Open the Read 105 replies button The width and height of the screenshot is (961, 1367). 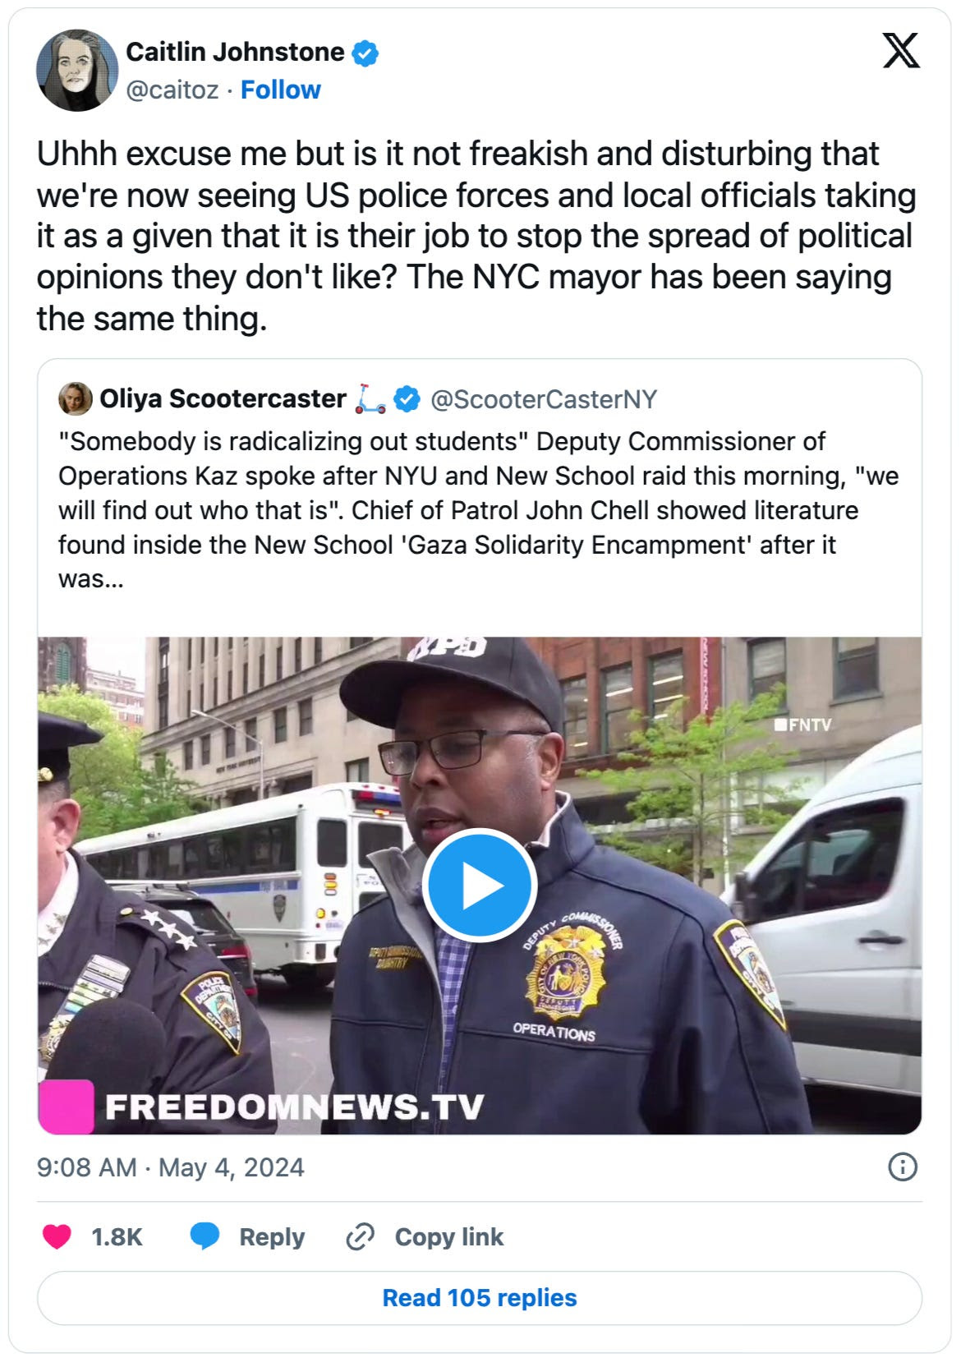(480, 1298)
